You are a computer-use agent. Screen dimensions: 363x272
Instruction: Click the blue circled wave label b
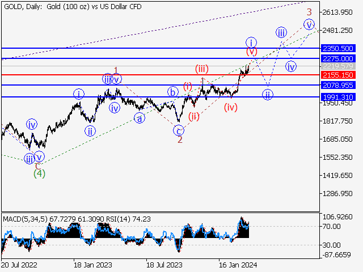pos(172,92)
